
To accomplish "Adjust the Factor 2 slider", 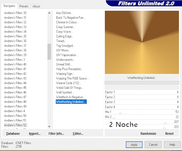I will pyautogui.click(x=142, y=97).
